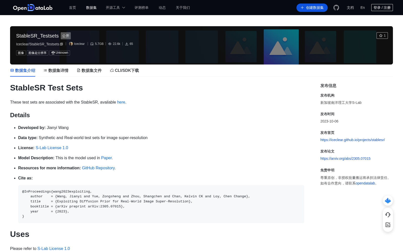403x252 pixels.
Task: Click the BibTeX citation code block
Action: pyautogui.click(x=161, y=204)
